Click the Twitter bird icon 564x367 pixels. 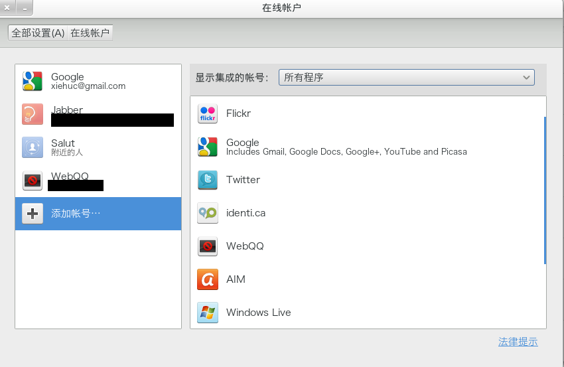(x=208, y=180)
